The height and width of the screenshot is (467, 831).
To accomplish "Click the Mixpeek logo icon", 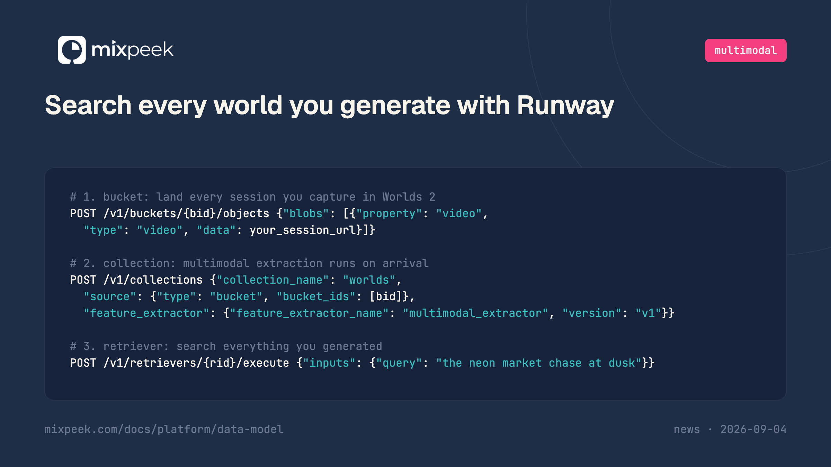I will [x=72, y=50].
